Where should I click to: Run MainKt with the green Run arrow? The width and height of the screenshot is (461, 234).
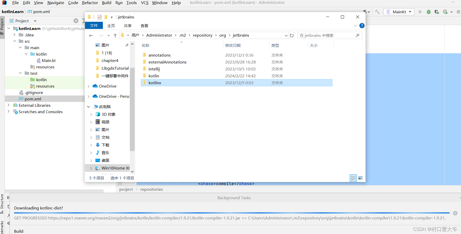(420, 12)
